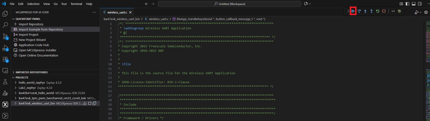Click Open Online Documentation
This screenshot has width=430, height=121.
coord(38,55)
